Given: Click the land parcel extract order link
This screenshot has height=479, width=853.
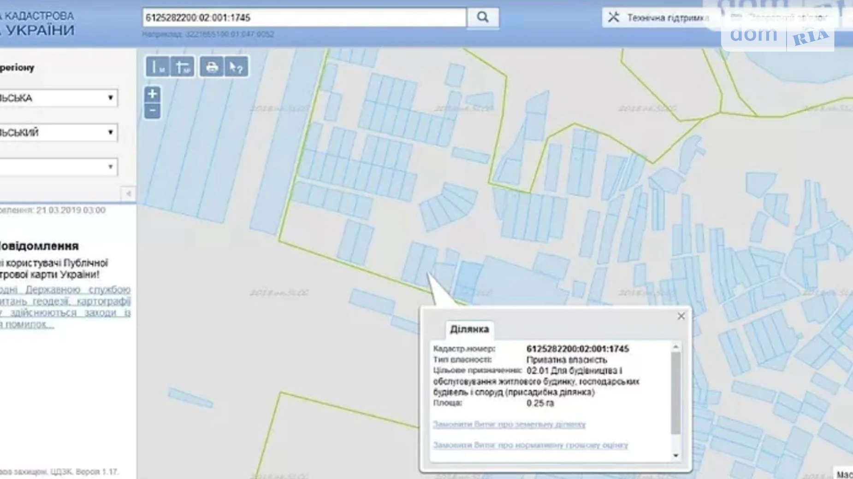Looking at the screenshot, I should coord(509,424).
